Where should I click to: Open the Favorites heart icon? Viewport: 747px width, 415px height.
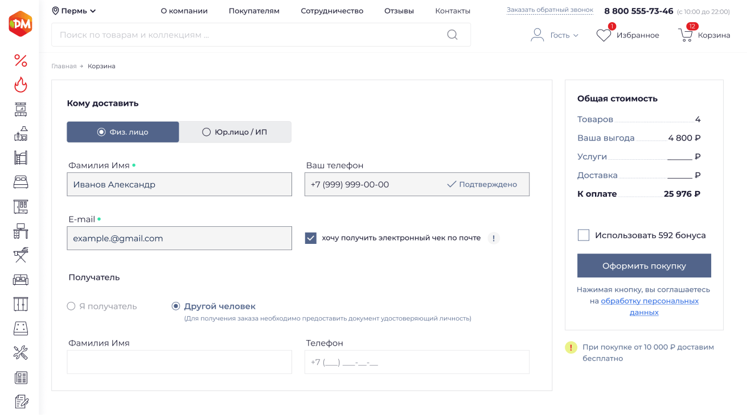604,35
